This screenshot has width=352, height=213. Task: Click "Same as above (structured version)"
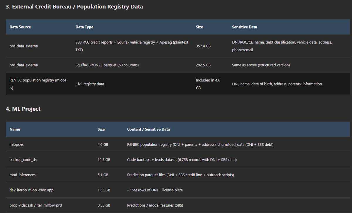261,65
